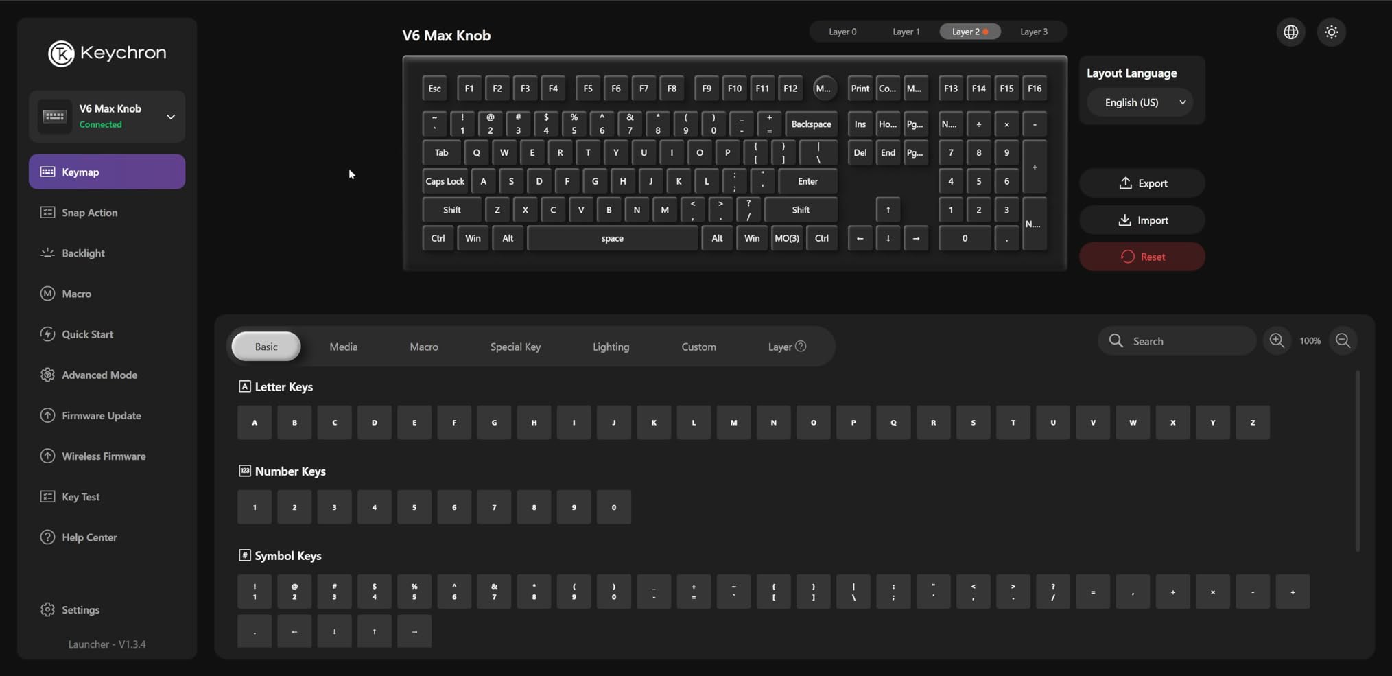Select the Custom keycode tab
This screenshot has width=1392, height=676.
coord(698,347)
